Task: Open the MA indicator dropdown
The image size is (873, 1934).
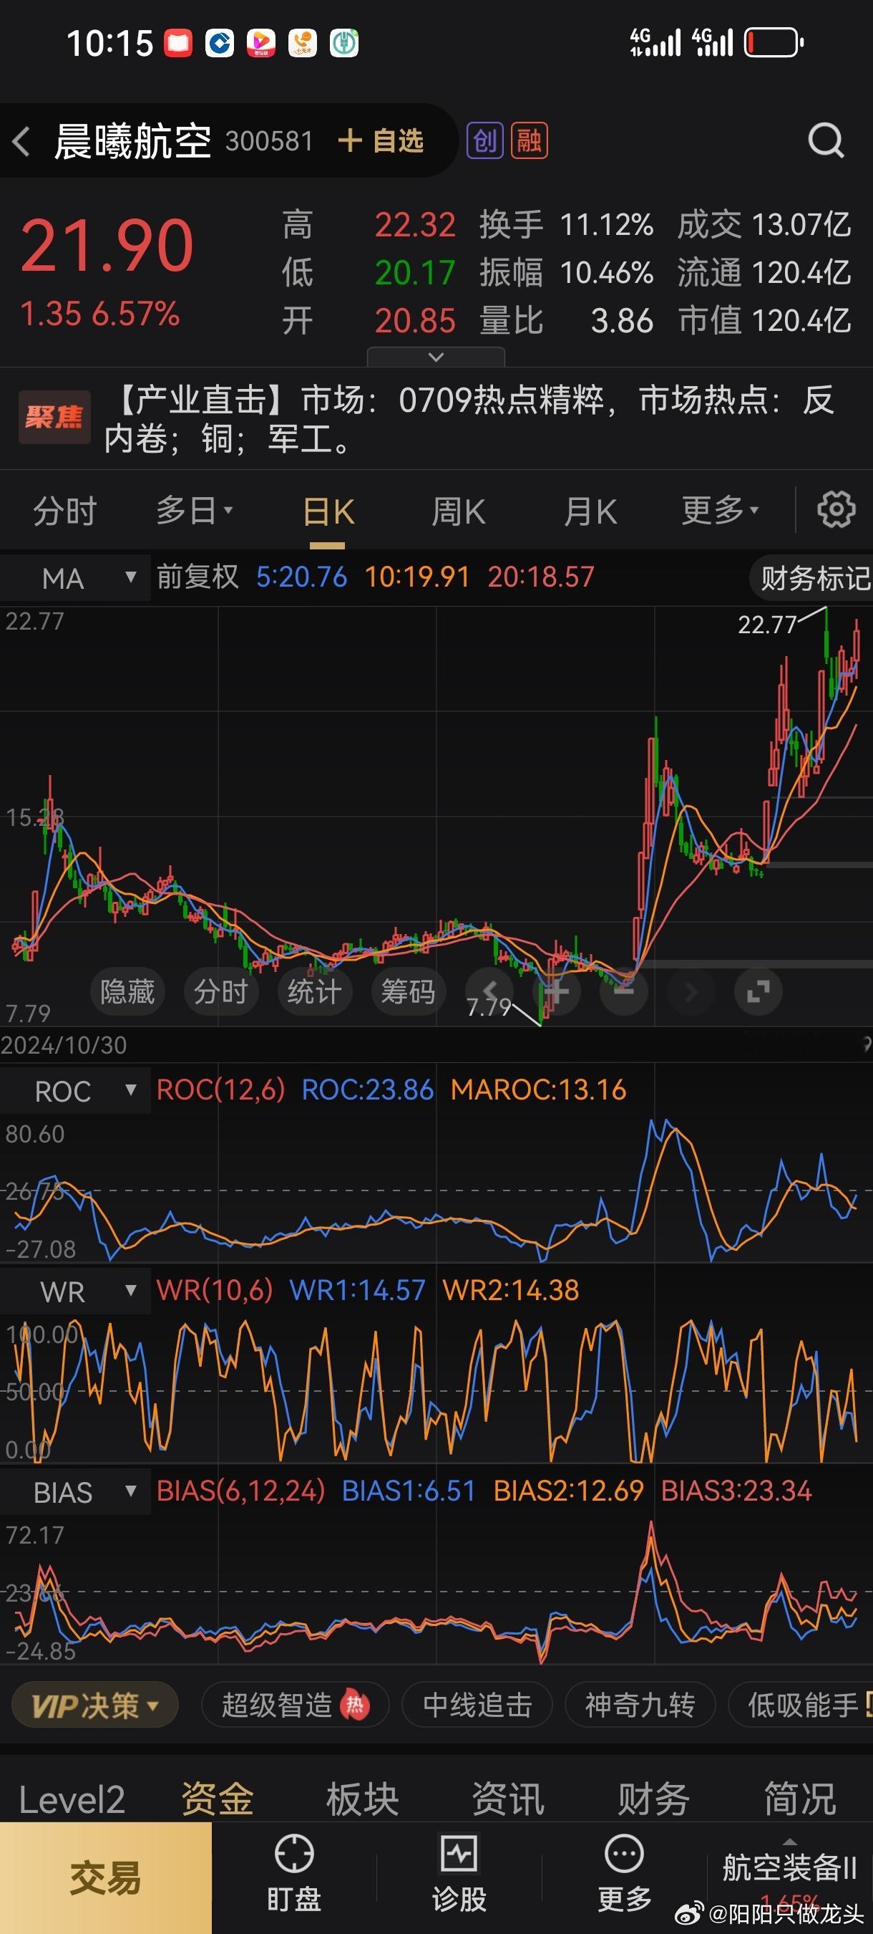Action: click(75, 578)
